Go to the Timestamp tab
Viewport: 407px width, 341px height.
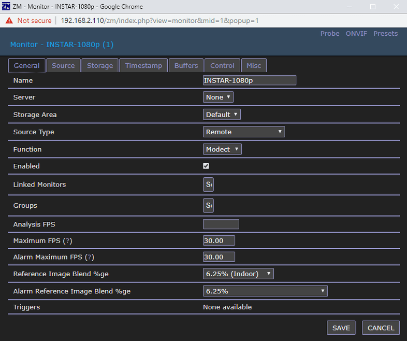(x=144, y=66)
